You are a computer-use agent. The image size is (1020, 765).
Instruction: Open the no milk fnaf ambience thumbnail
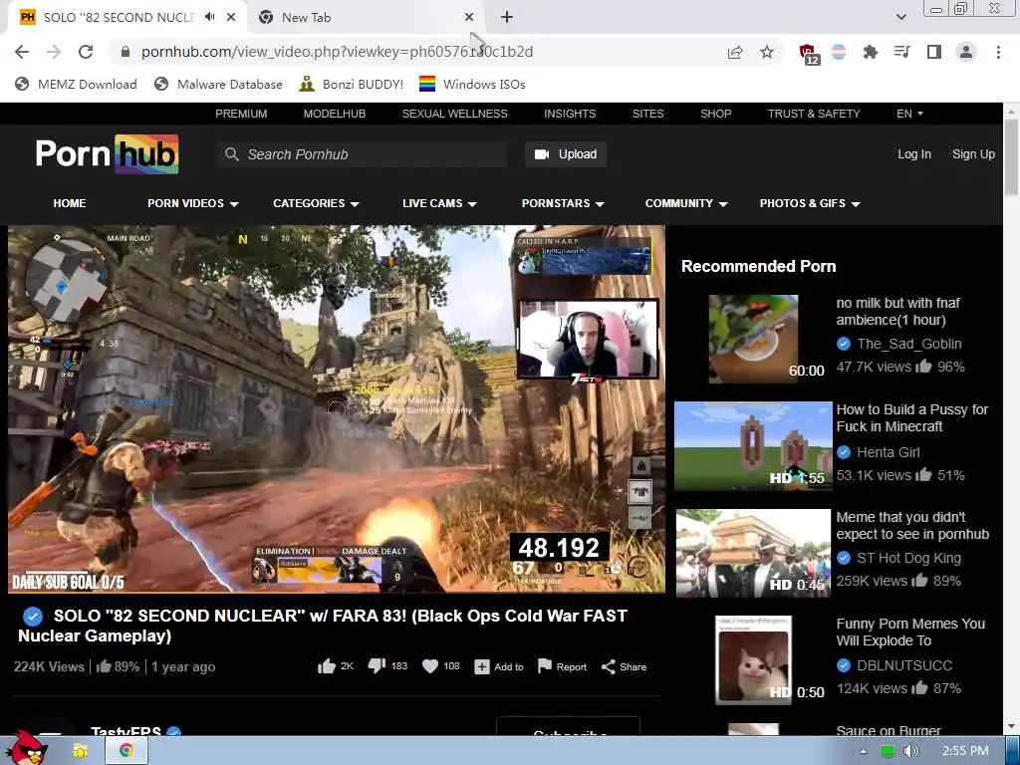753,339
